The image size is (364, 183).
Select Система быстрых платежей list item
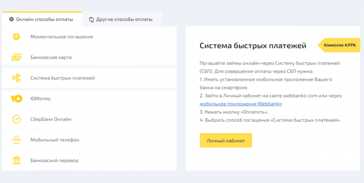click(x=89, y=78)
